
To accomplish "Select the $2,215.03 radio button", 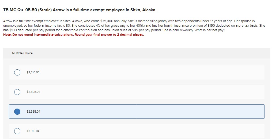I will point(17,72).
